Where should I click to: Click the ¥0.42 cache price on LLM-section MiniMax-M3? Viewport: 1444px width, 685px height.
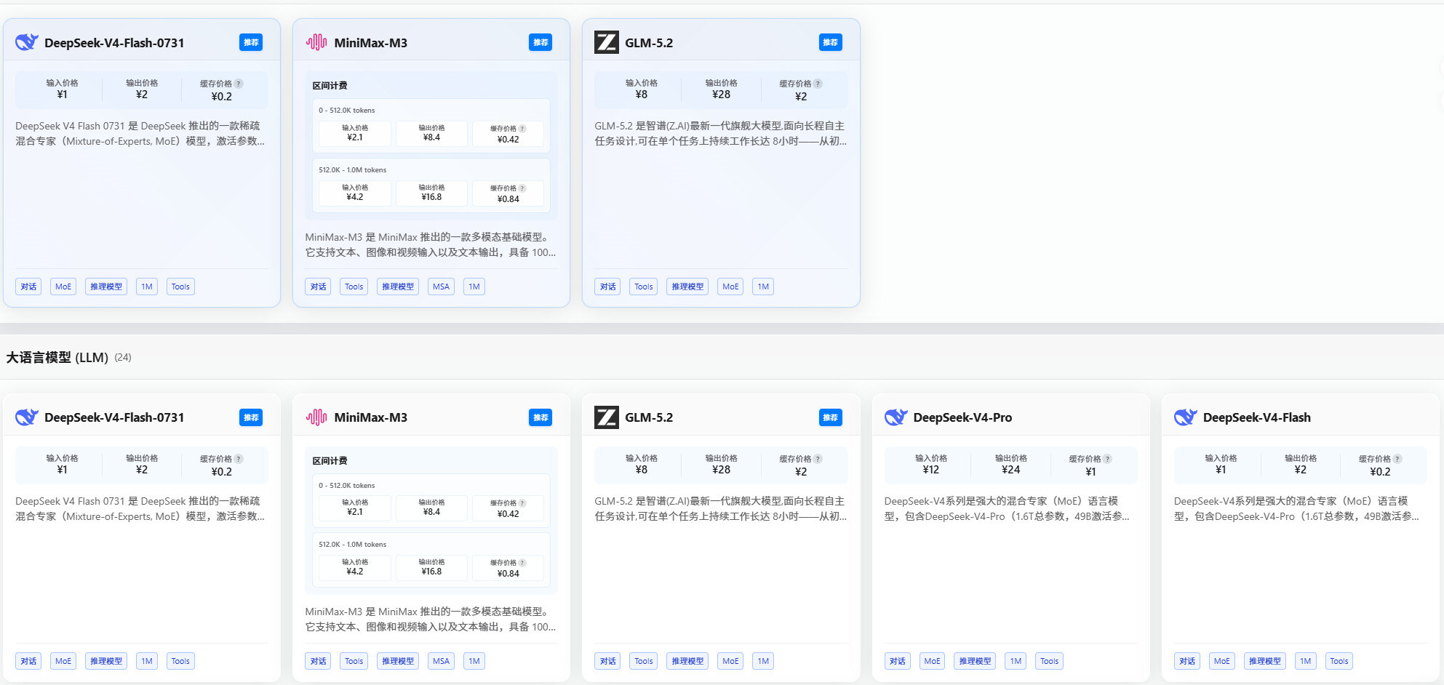508,514
